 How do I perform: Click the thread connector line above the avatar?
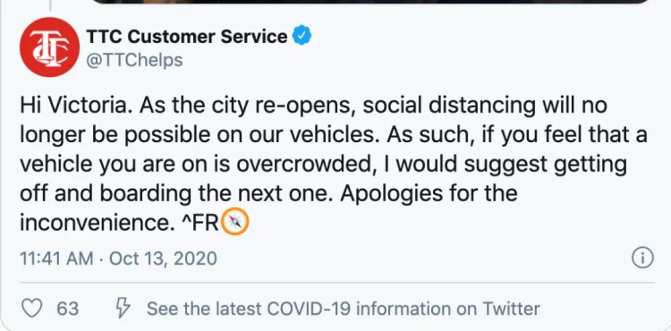(50, 5)
